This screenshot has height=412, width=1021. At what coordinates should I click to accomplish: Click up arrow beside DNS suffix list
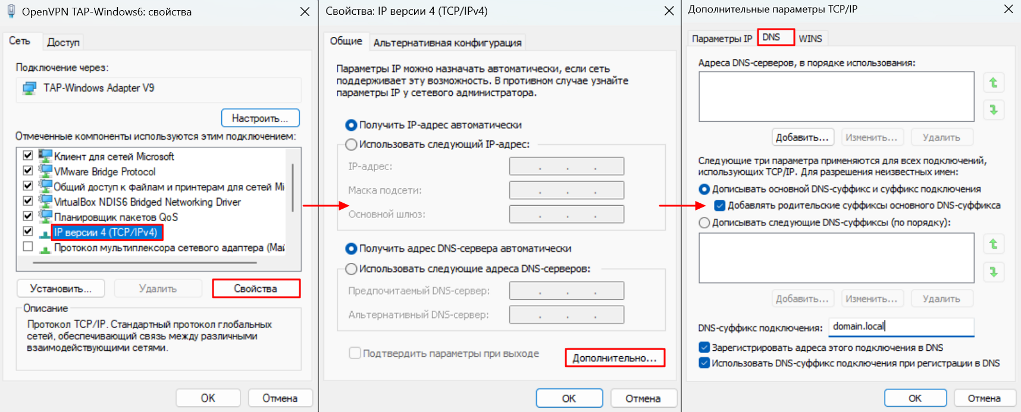[993, 244]
